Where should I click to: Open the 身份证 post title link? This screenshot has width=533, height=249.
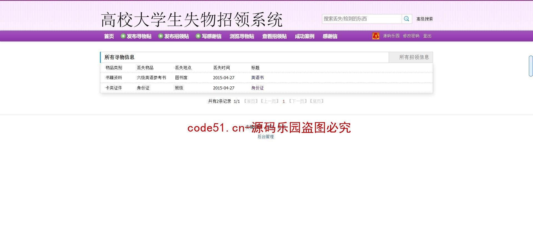(257, 88)
